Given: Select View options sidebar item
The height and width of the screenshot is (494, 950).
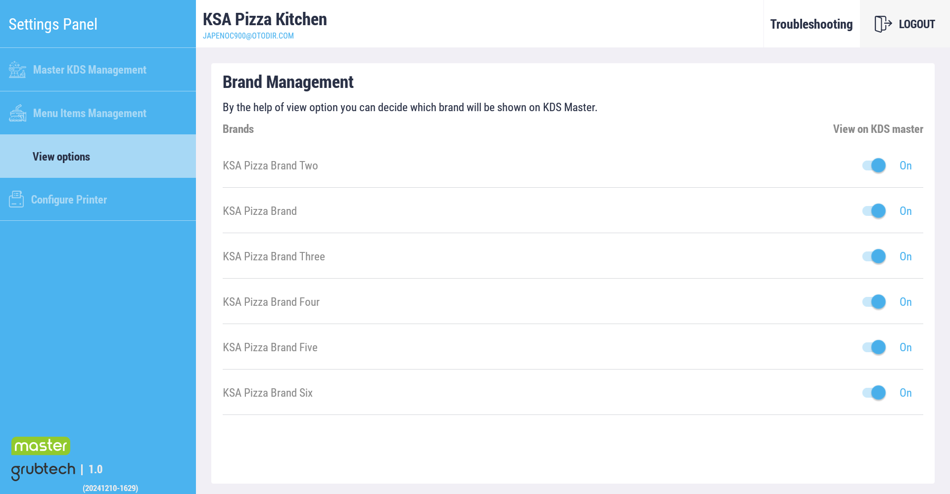Looking at the screenshot, I should (98, 156).
